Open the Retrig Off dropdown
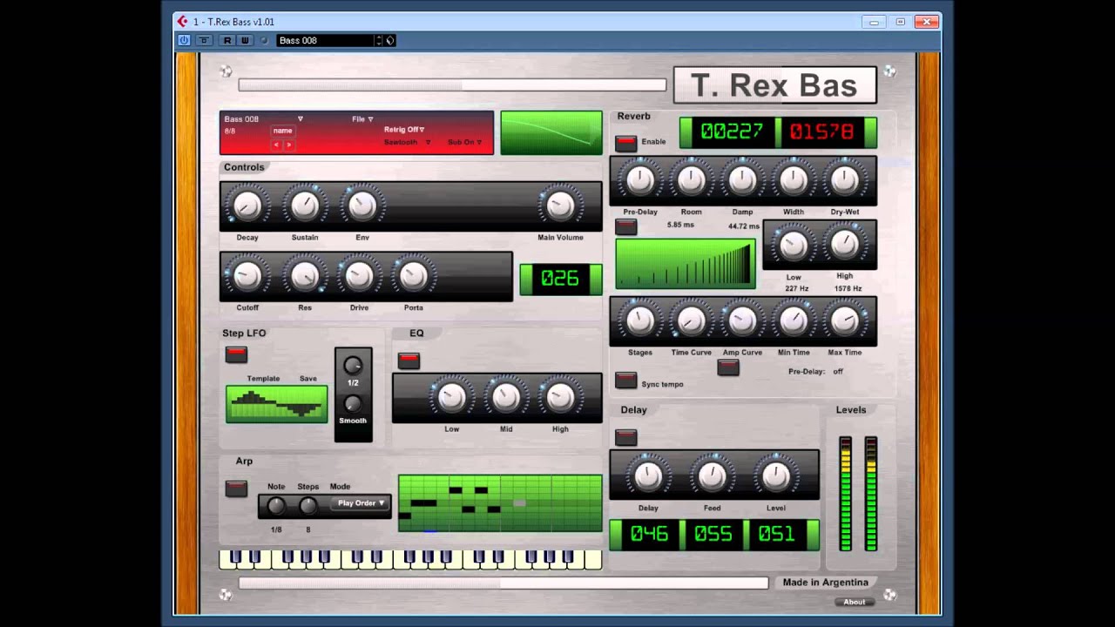Viewport: 1115px width, 627px height. (404, 130)
